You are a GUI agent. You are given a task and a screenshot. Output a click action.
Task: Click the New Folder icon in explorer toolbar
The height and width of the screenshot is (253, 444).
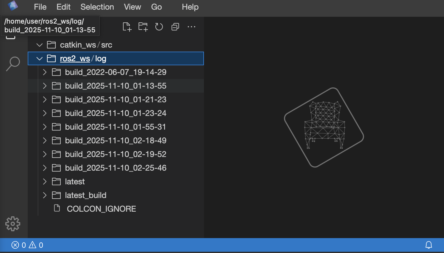143,27
